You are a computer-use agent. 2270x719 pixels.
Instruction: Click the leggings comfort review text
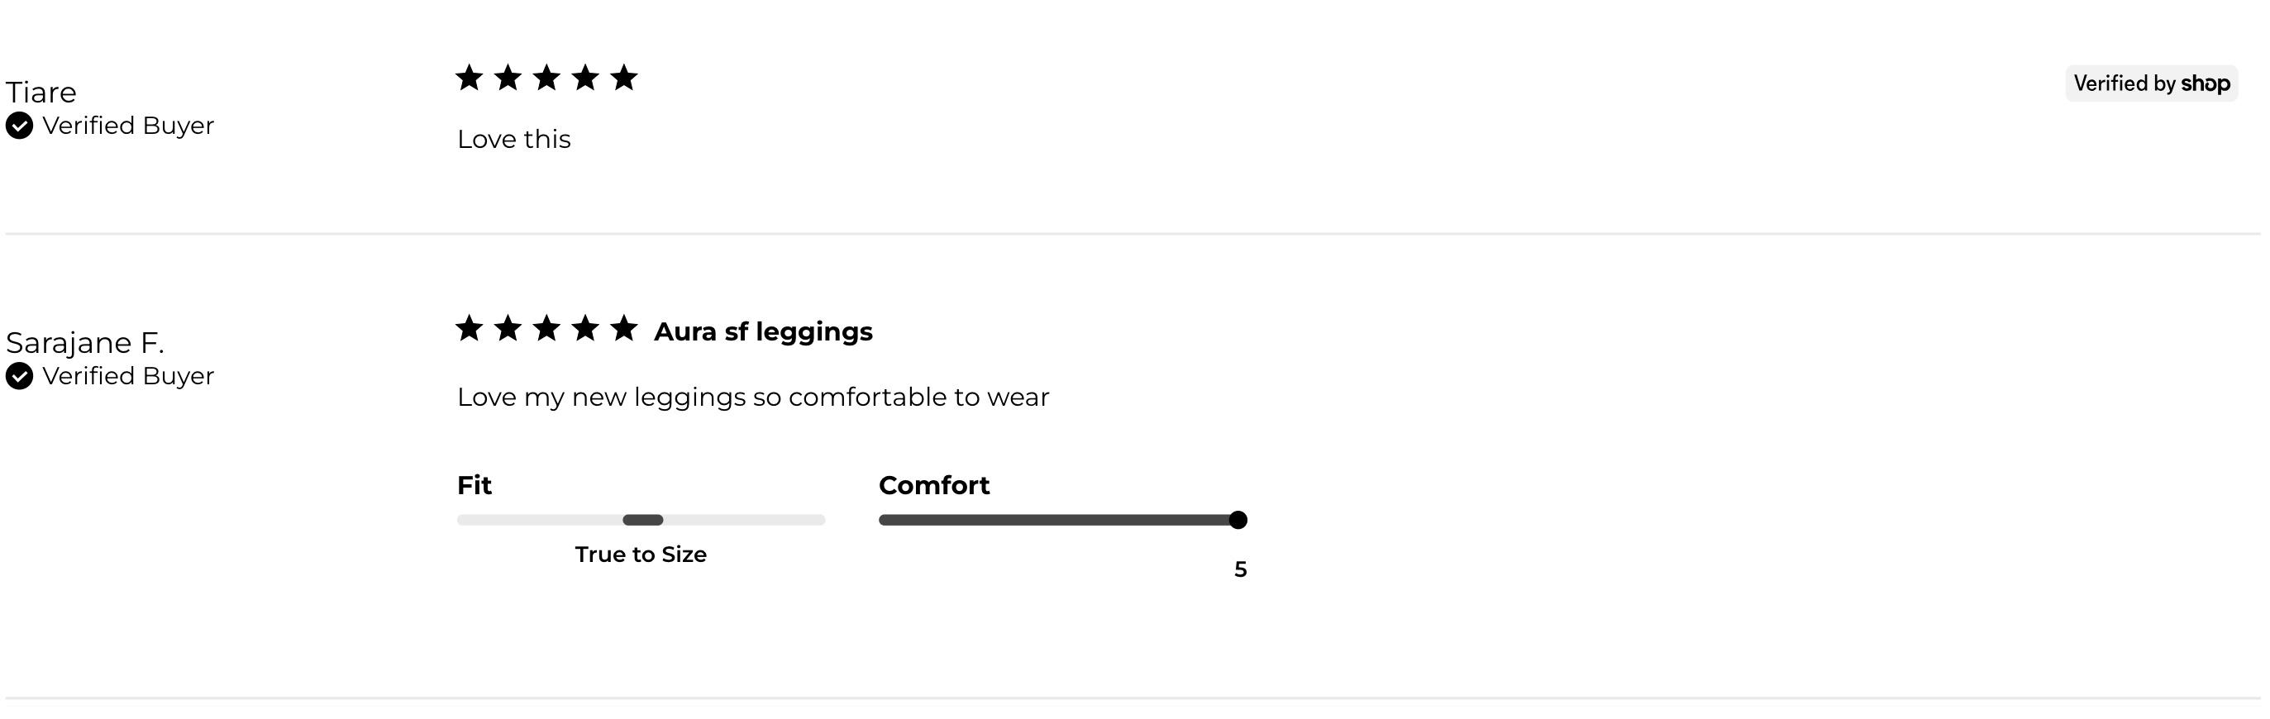pyautogui.click(x=753, y=398)
